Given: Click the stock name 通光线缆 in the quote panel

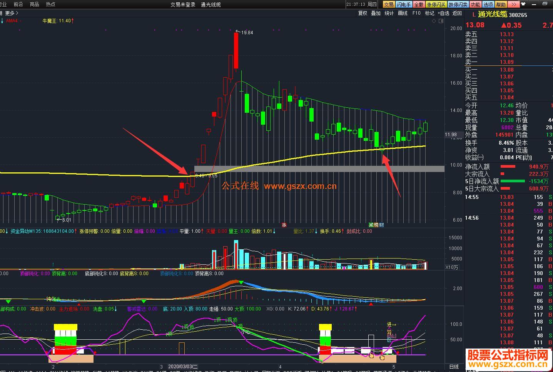Looking at the screenshot, I should point(492,15).
